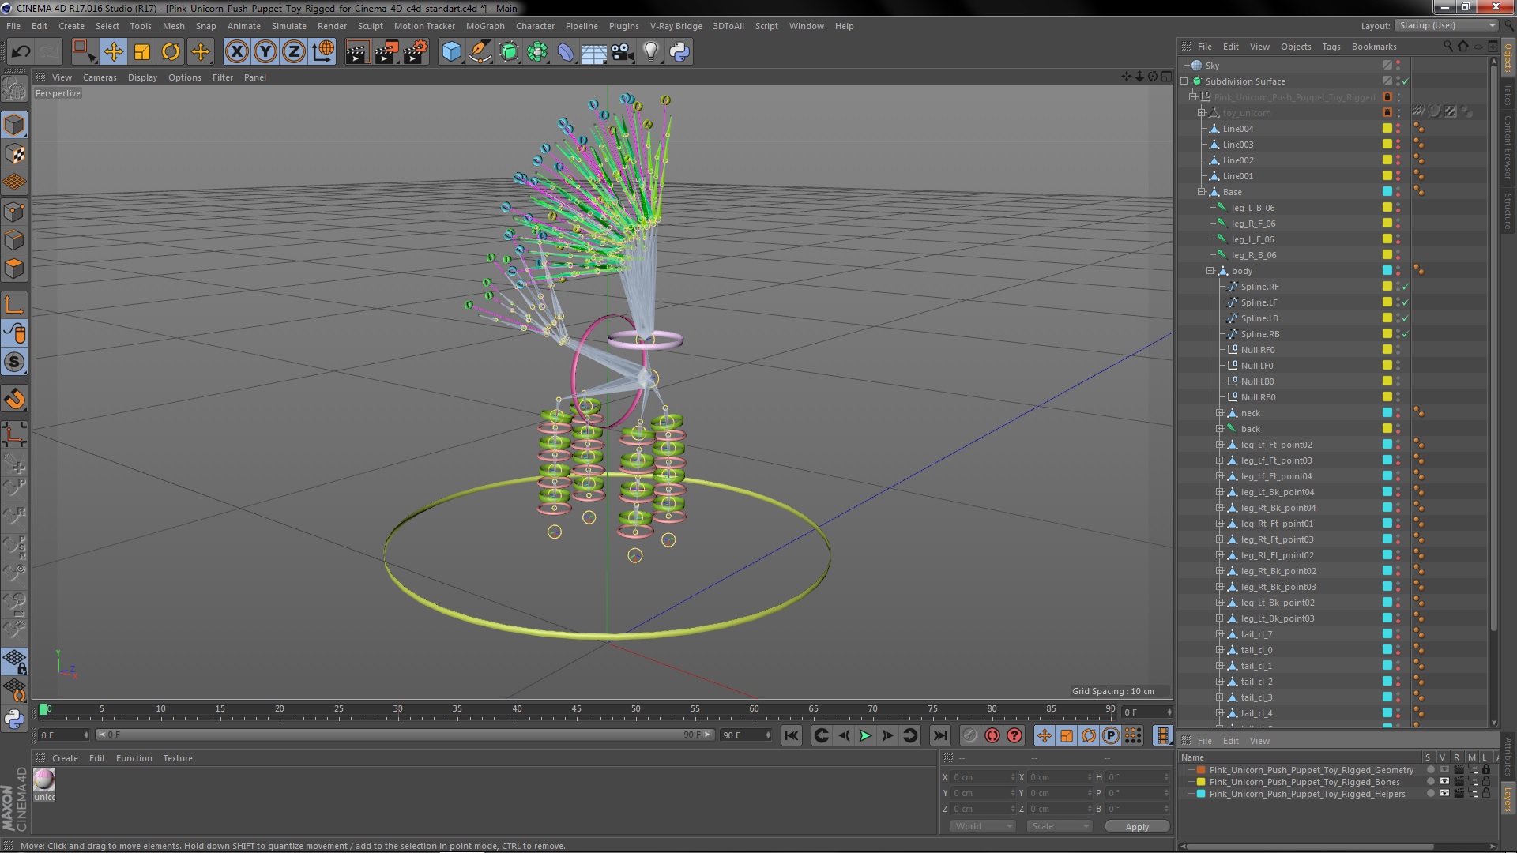Select the Spline.RF object
1517x853 pixels.
(x=1259, y=287)
